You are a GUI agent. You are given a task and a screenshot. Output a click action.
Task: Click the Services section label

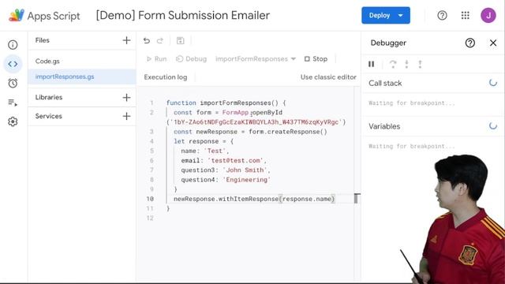(x=49, y=116)
